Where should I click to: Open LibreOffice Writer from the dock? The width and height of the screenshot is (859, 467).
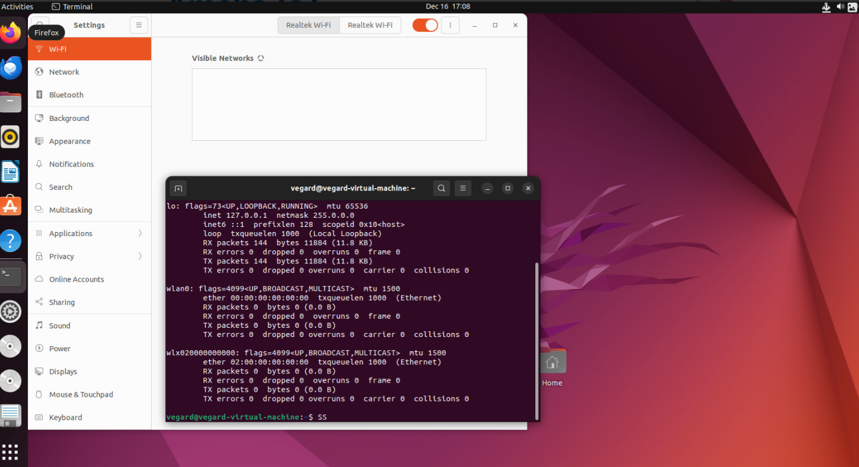point(11,172)
